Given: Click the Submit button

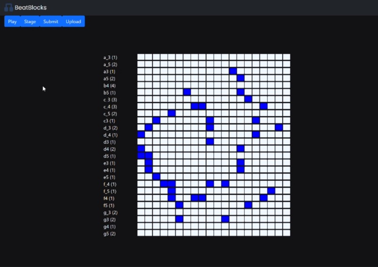Looking at the screenshot, I should pyautogui.click(x=51, y=22).
